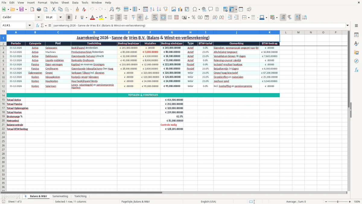Toggle Italic formatting
Screen dimensions: 362x204
pos(76,18)
